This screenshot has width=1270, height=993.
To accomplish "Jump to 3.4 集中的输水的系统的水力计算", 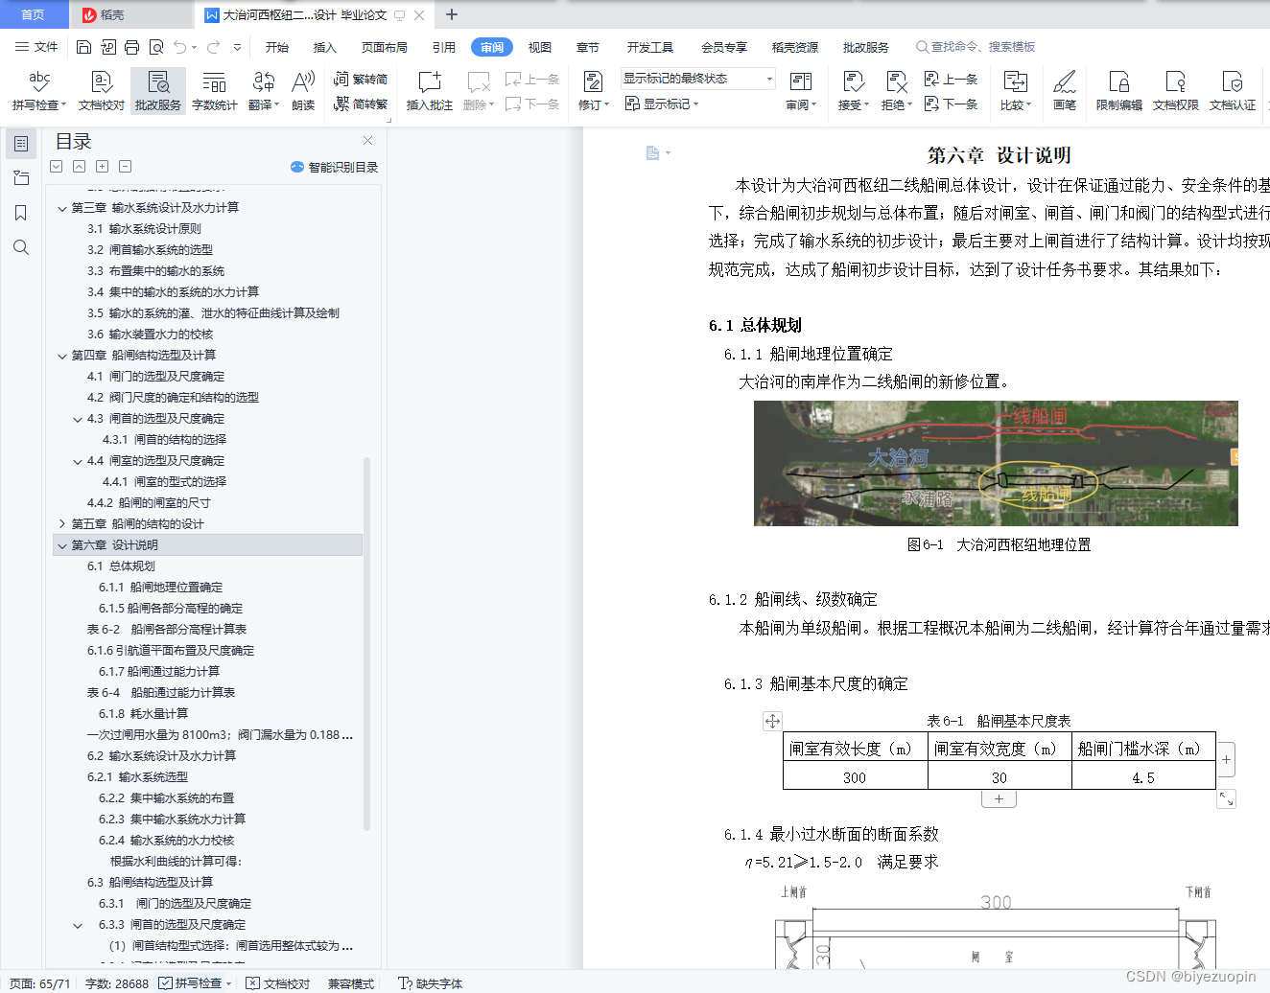I will 173,292.
